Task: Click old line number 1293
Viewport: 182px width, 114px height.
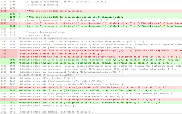Action: (x=4, y=1)
